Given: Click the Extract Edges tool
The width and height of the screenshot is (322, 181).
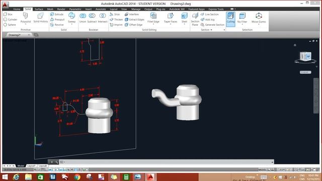Looking at the screenshot, I should [134, 20].
